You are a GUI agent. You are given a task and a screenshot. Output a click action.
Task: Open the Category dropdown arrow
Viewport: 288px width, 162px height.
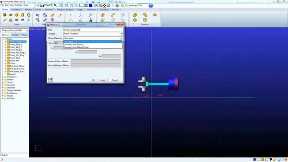tap(121, 34)
